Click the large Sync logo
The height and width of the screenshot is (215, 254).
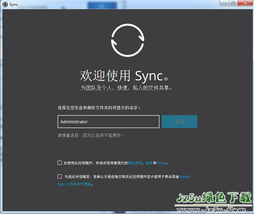click(x=128, y=40)
